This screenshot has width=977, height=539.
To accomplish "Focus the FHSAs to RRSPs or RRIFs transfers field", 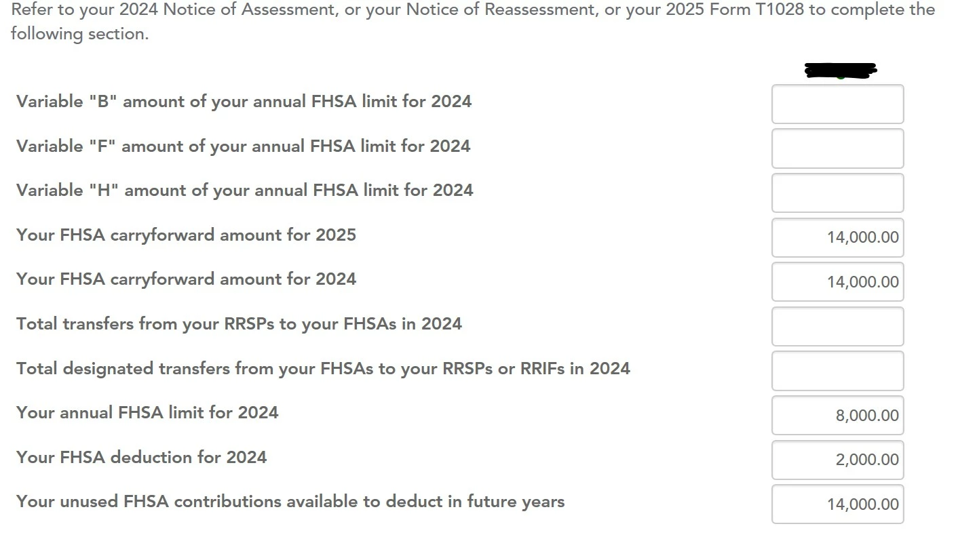I will click(x=838, y=371).
